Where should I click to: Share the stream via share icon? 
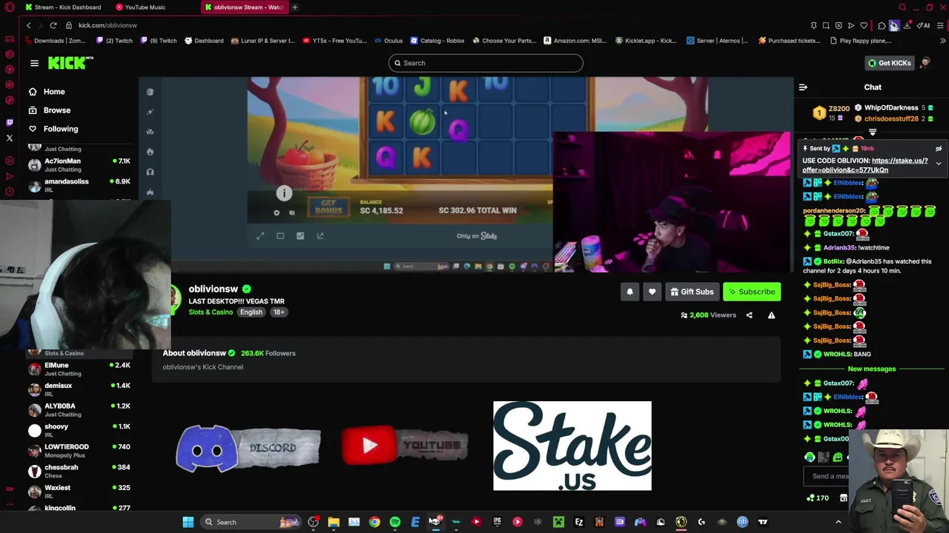coord(749,315)
